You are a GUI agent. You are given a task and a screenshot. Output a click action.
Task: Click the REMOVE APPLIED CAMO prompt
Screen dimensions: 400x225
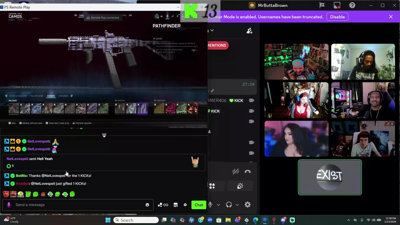pyautogui.click(x=31, y=123)
